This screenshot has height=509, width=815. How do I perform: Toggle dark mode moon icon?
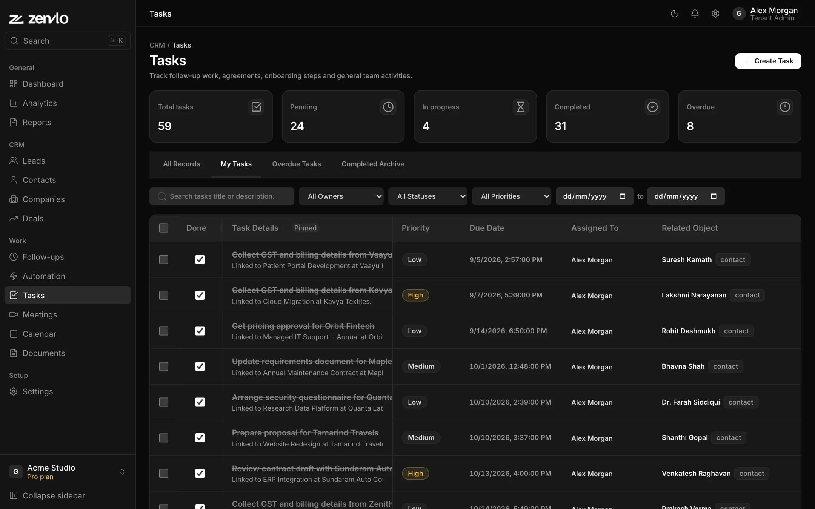click(674, 14)
